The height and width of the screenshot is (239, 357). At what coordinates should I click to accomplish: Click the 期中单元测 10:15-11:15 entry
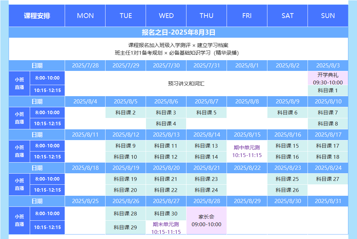click(x=247, y=151)
